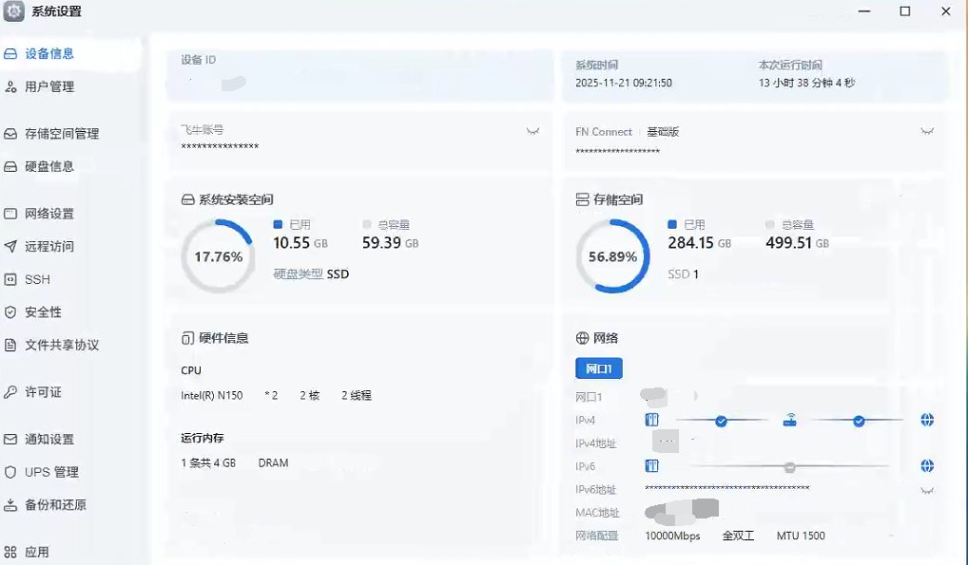Image resolution: width=968 pixels, height=565 pixels.
Task: Click second IPv4 connection check mark
Action: tap(859, 422)
